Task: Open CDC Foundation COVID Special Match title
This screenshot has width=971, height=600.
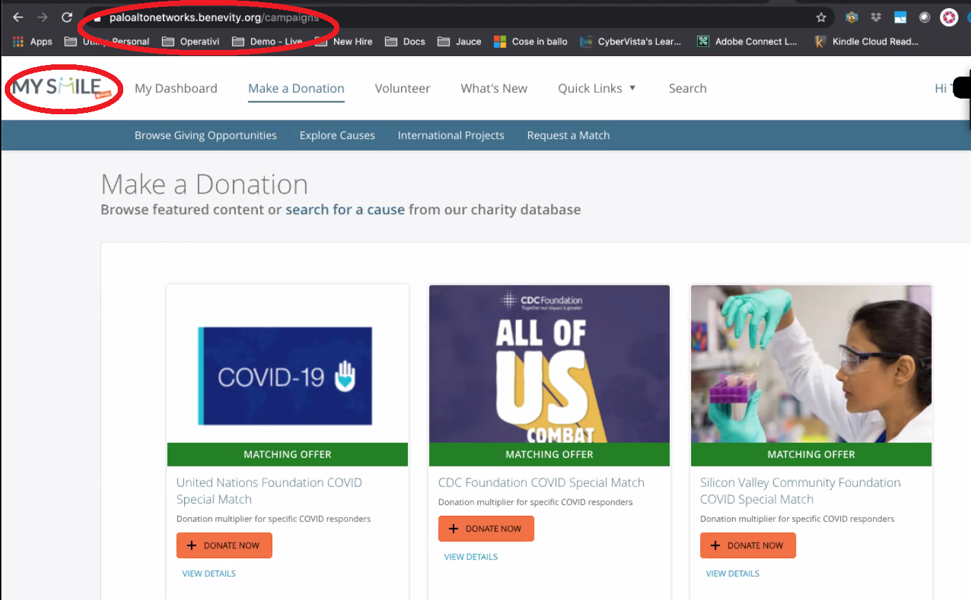Action: tap(541, 482)
